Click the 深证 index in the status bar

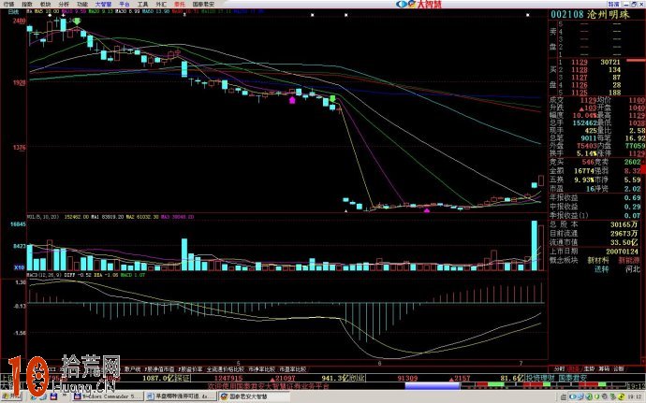point(184,378)
